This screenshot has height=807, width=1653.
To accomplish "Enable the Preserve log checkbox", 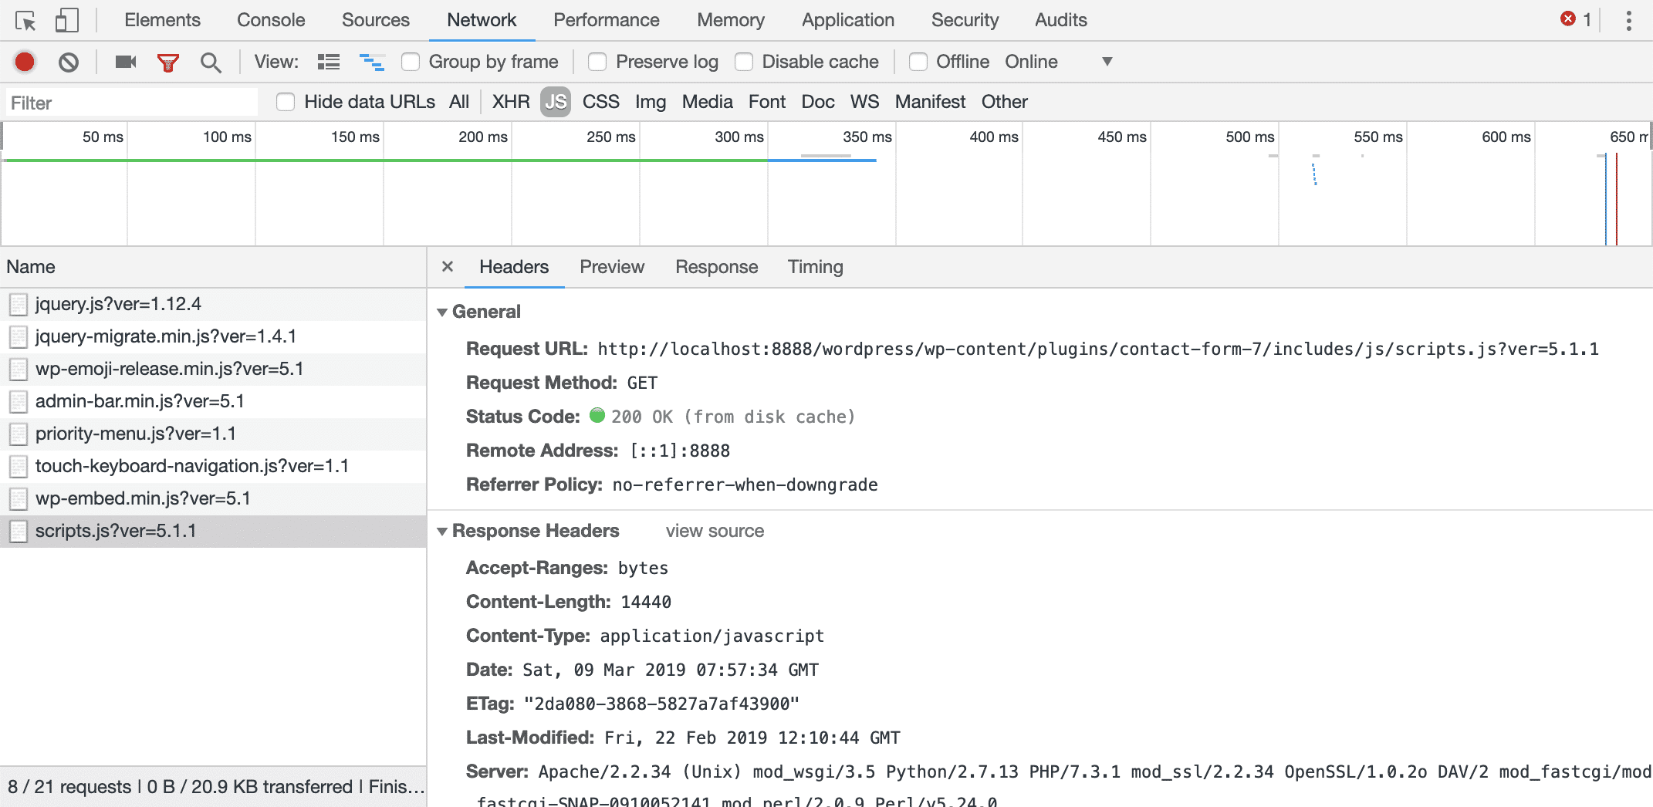I will [x=597, y=62].
